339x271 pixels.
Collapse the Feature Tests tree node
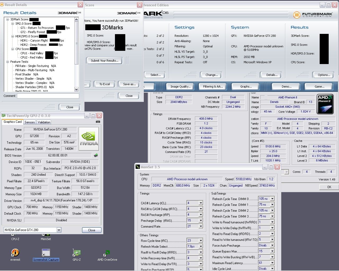point(7,62)
